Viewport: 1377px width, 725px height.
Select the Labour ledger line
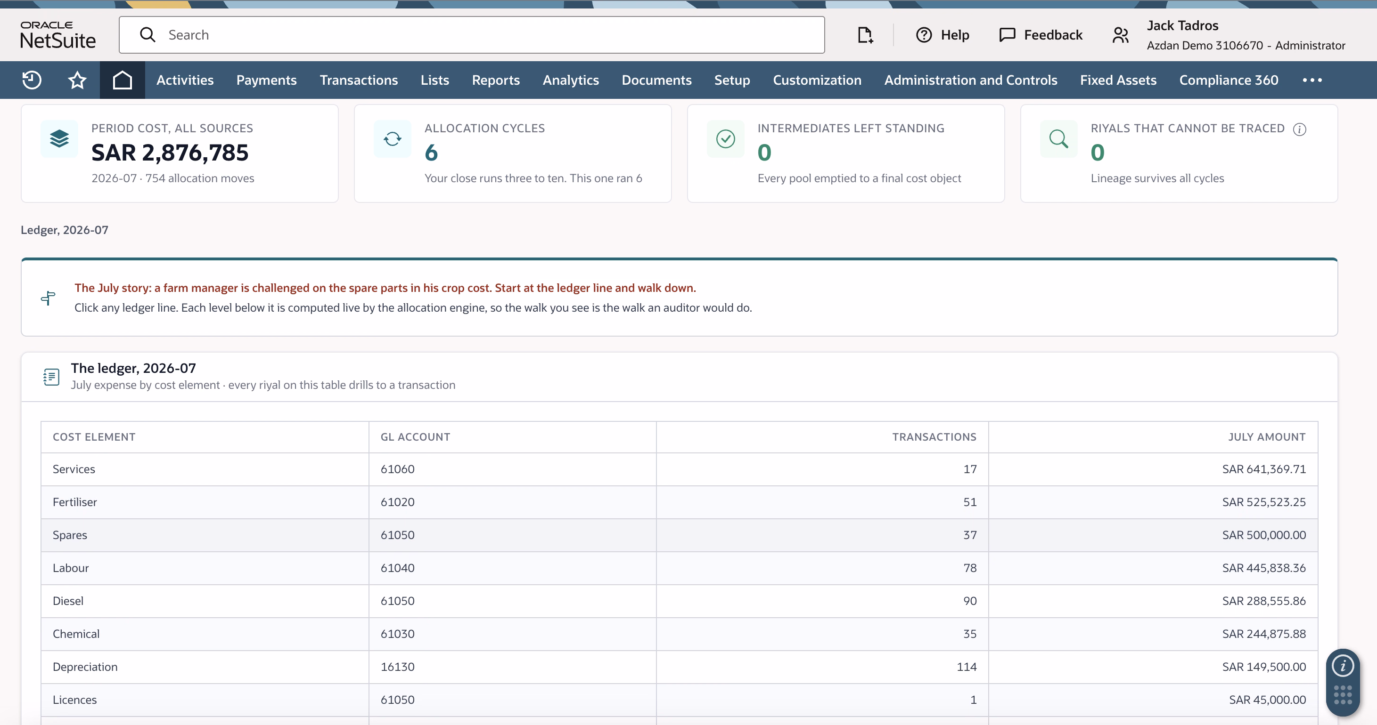tap(680, 569)
